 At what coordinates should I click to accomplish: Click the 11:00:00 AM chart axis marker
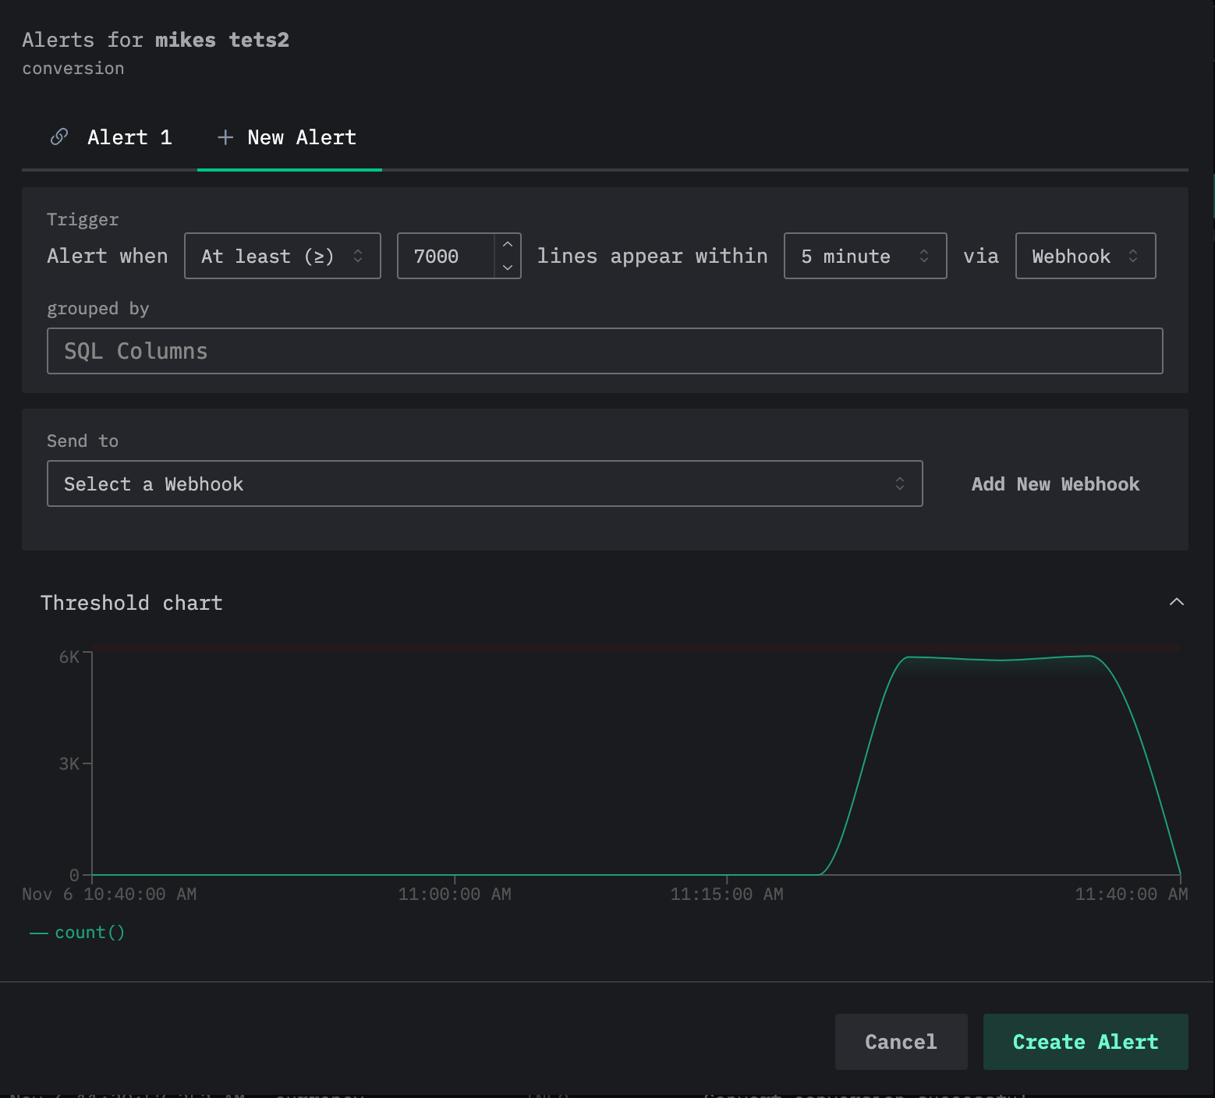pos(455,894)
